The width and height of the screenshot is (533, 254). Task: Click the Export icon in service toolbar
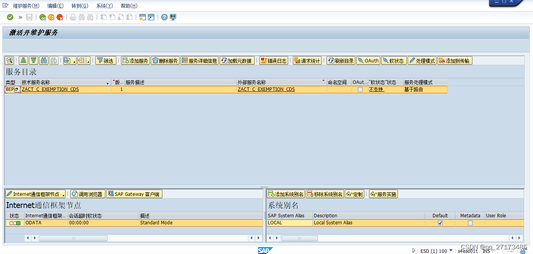[68, 60]
